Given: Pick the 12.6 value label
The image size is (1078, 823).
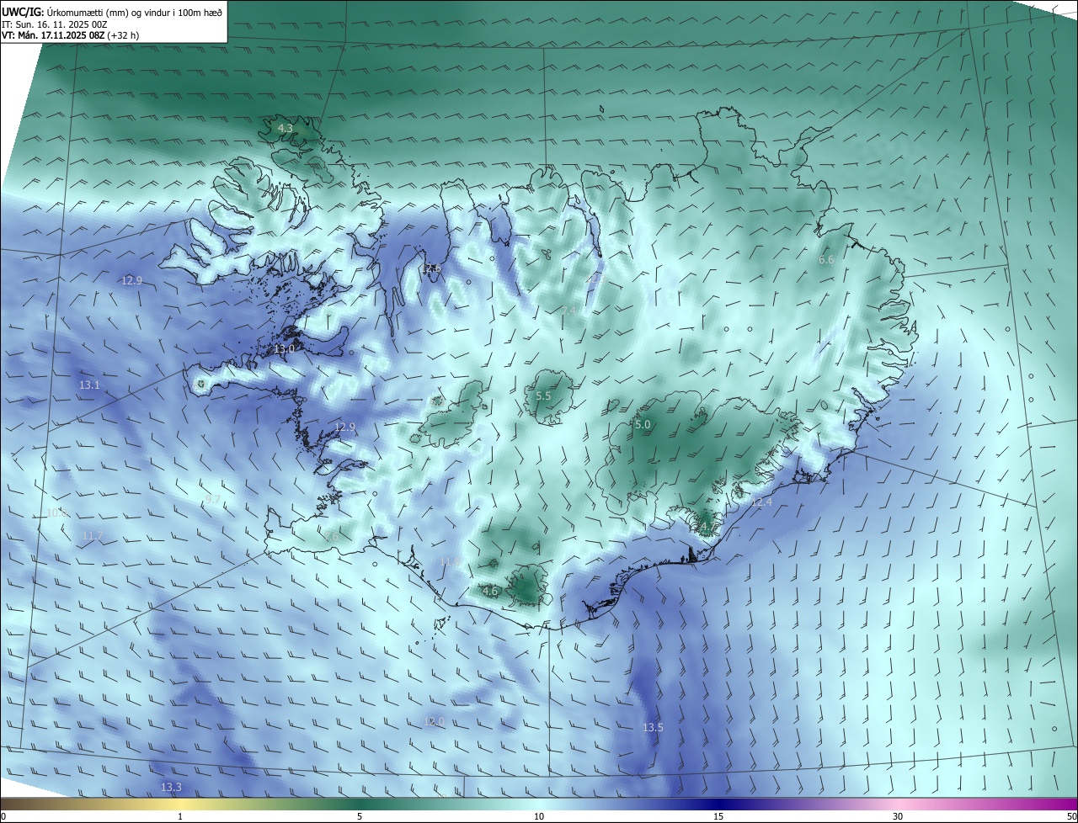Looking at the screenshot, I should 432,268.
